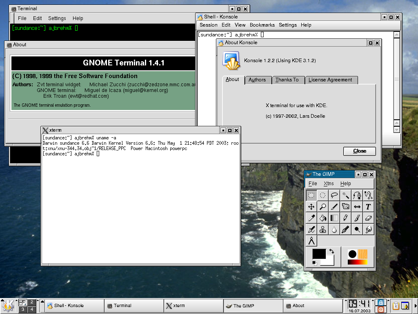This screenshot has height=314, width=418.
Task: Choose the Intelligent Scissors tool
Action: [x=369, y=195]
